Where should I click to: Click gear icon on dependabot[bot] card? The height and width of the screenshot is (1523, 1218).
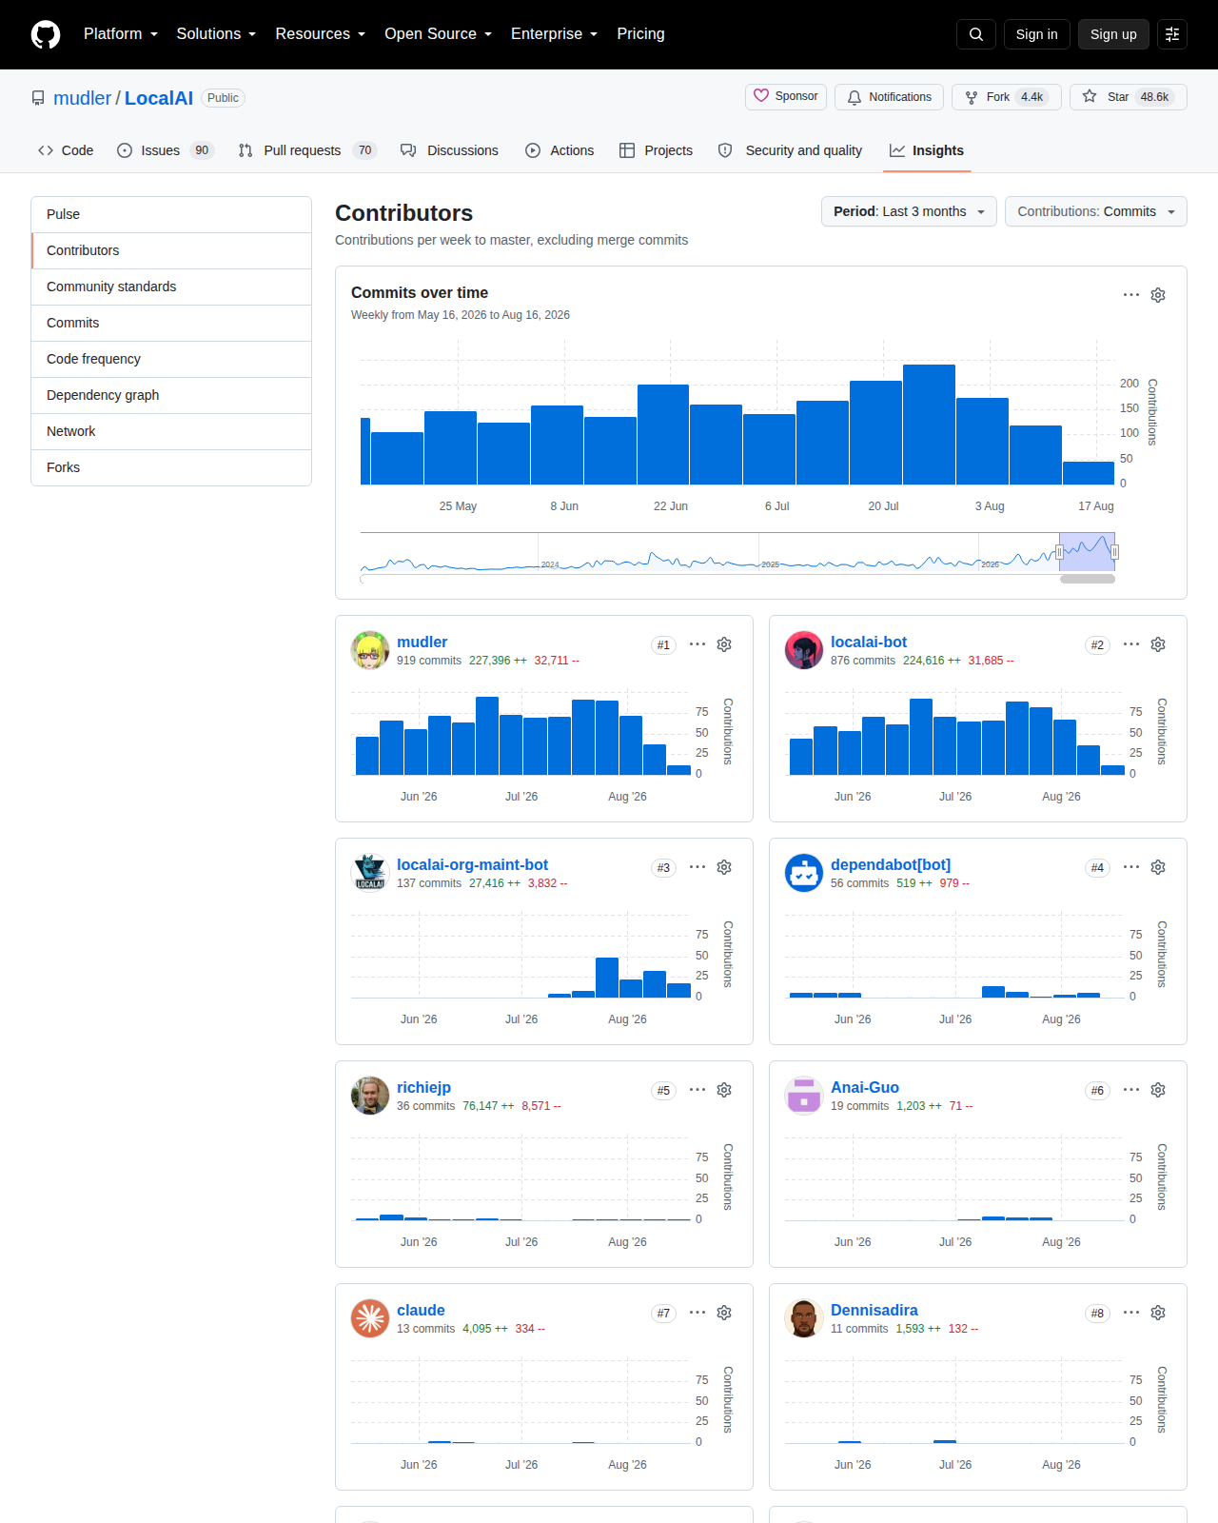[1158, 867]
